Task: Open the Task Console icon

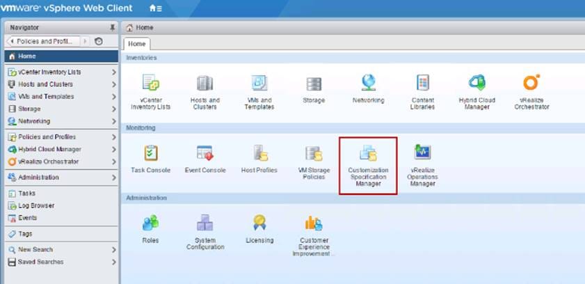Action: (151, 152)
